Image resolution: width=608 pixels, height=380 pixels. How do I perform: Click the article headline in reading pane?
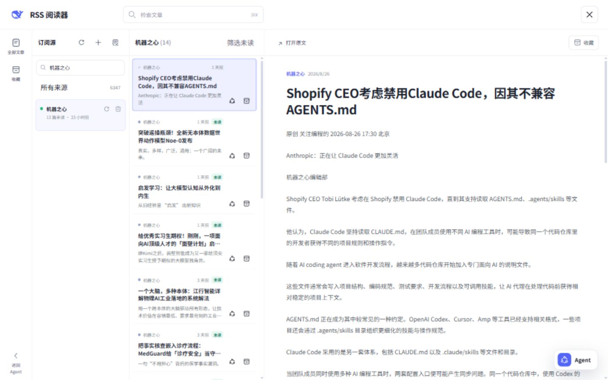click(x=421, y=101)
